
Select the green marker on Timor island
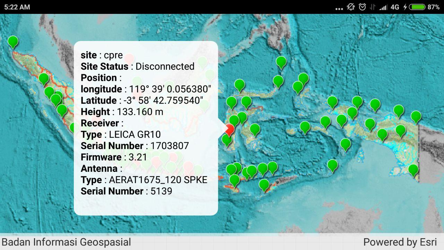point(264,185)
